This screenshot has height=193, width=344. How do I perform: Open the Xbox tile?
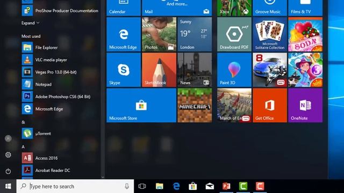click(234, 8)
